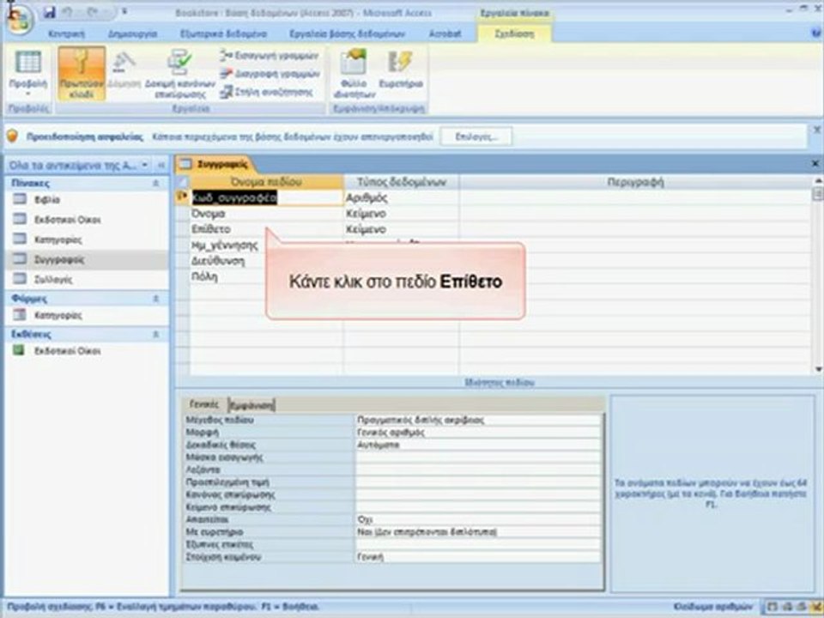Click the Περιγραφή column header
The width and height of the screenshot is (824, 618).
coord(635,182)
